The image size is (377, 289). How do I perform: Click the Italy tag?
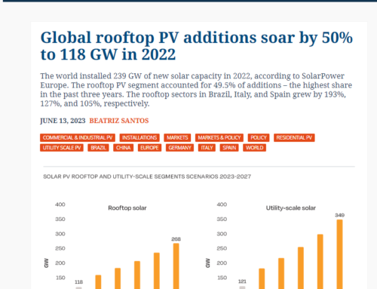pos(207,148)
